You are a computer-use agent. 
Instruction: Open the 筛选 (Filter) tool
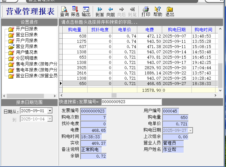point(75,11)
